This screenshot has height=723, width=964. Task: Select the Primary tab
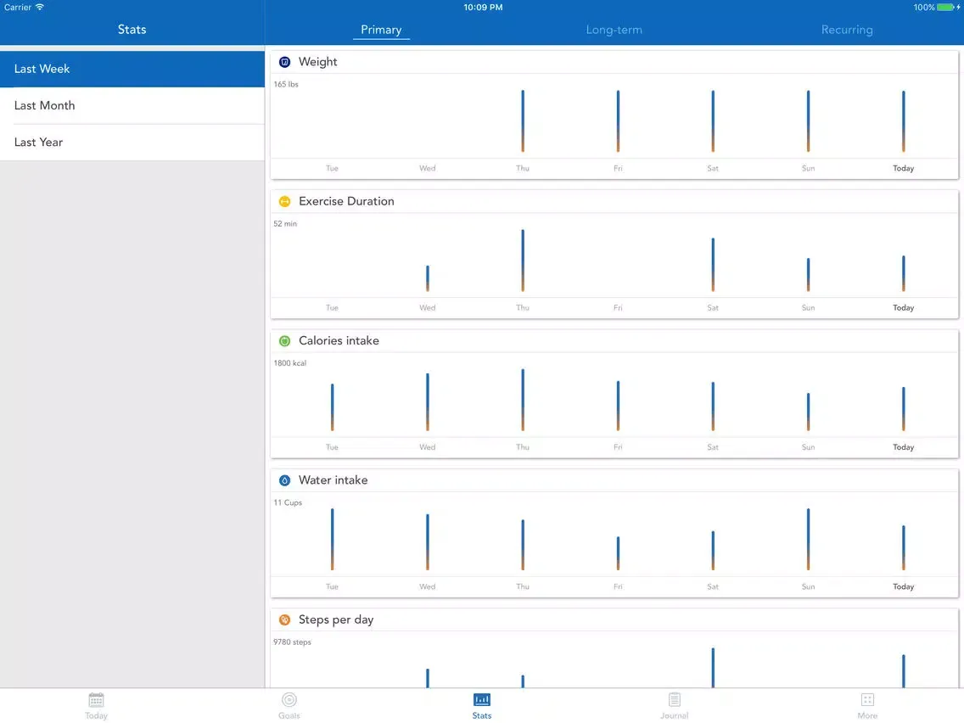tap(381, 30)
